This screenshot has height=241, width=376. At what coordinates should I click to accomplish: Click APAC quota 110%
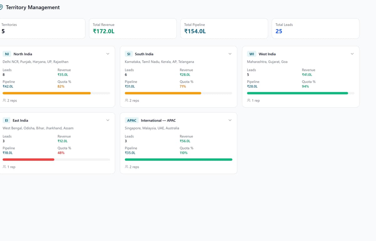(184, 153)
